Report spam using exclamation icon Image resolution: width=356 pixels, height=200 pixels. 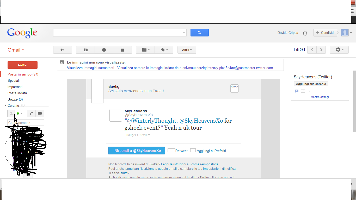[x=104, y=50]
